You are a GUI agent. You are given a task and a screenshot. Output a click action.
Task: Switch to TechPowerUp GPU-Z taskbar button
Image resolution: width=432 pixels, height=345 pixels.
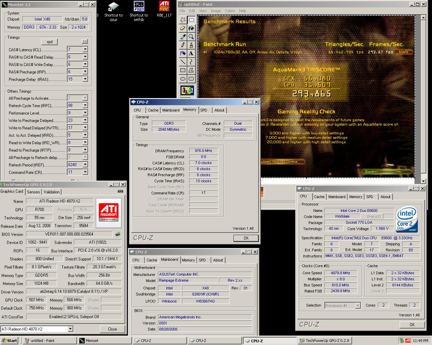pos(324,341)
